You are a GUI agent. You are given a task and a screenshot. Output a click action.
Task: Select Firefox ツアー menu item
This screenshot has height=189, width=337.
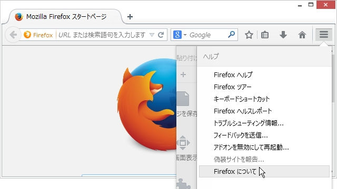pos(264,87)
